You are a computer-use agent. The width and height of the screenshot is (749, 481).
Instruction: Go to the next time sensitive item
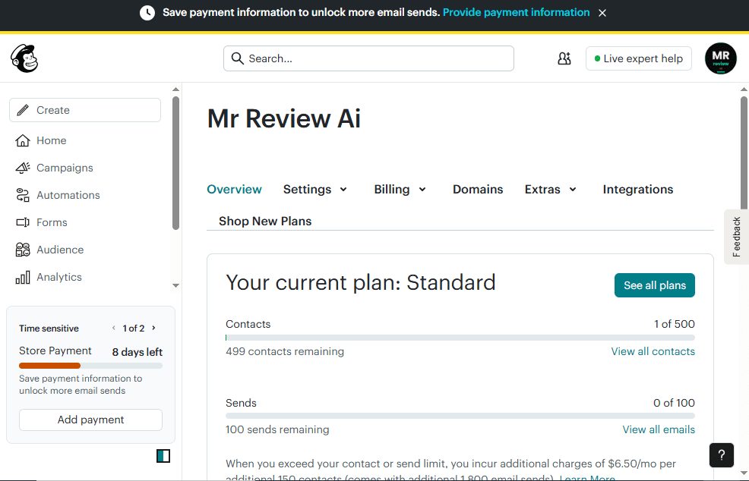click(153, 328)
